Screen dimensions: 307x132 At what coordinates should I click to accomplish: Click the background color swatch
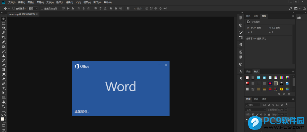pos(5,121)
